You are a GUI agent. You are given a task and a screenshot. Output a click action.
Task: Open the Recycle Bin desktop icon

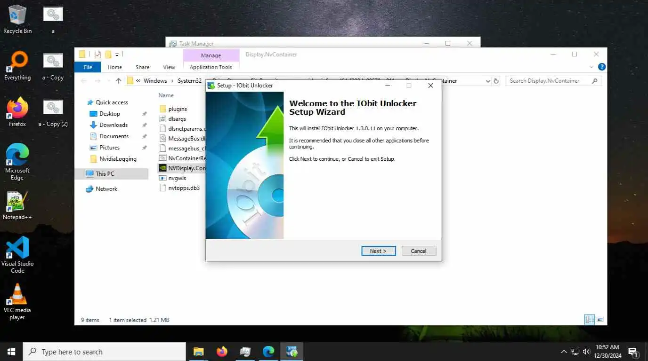[17, 19]
